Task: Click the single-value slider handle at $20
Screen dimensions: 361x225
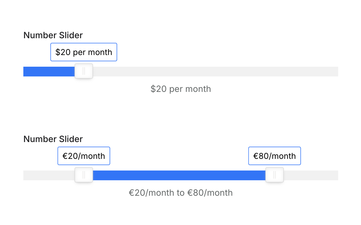Action: point(84,71)
